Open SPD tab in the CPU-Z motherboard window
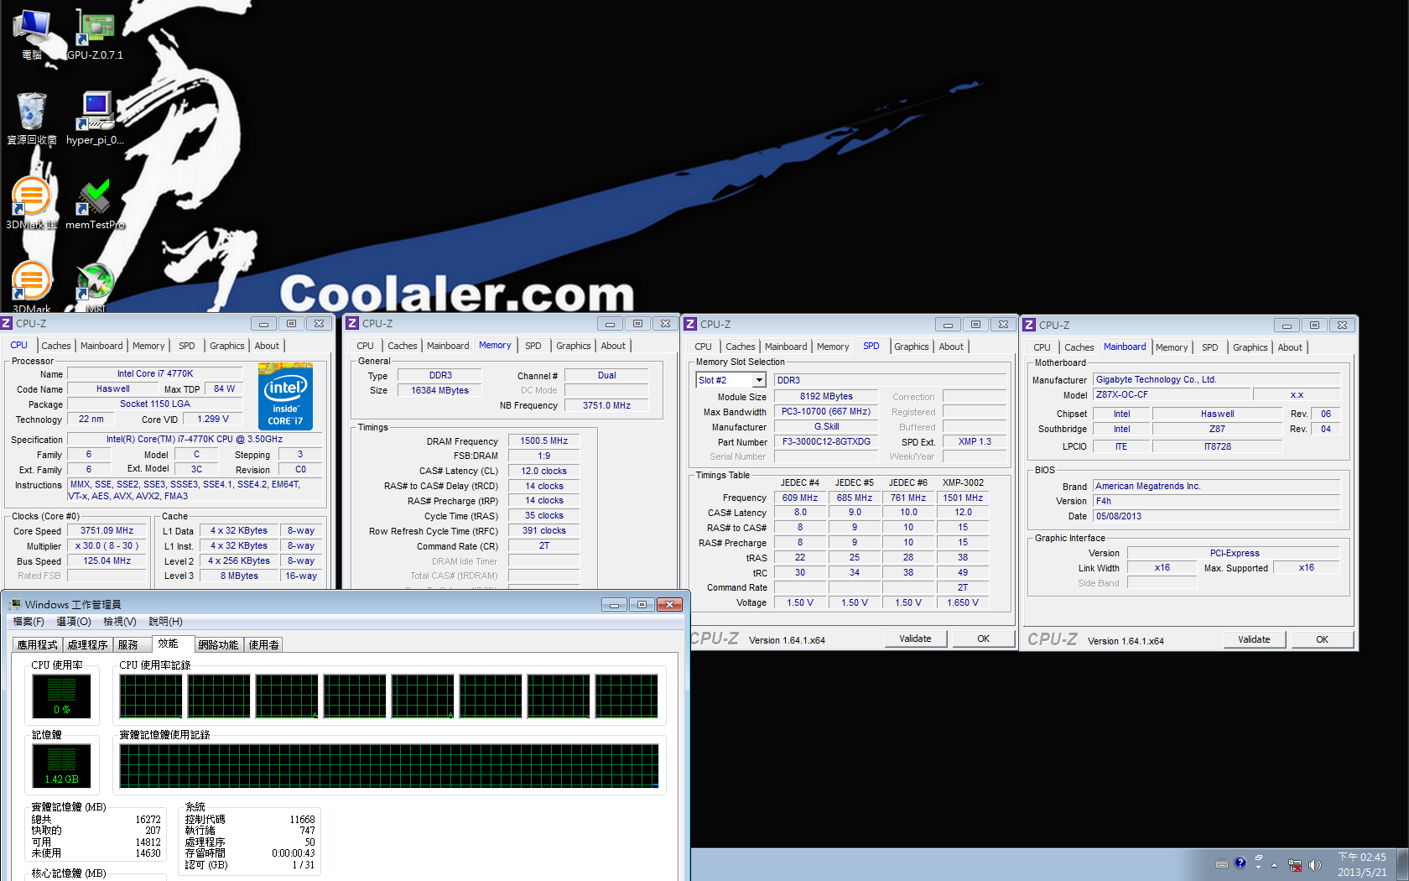Image resolution: width=1409 pixels, height=881 pixels. click(x=1210, y=347)
